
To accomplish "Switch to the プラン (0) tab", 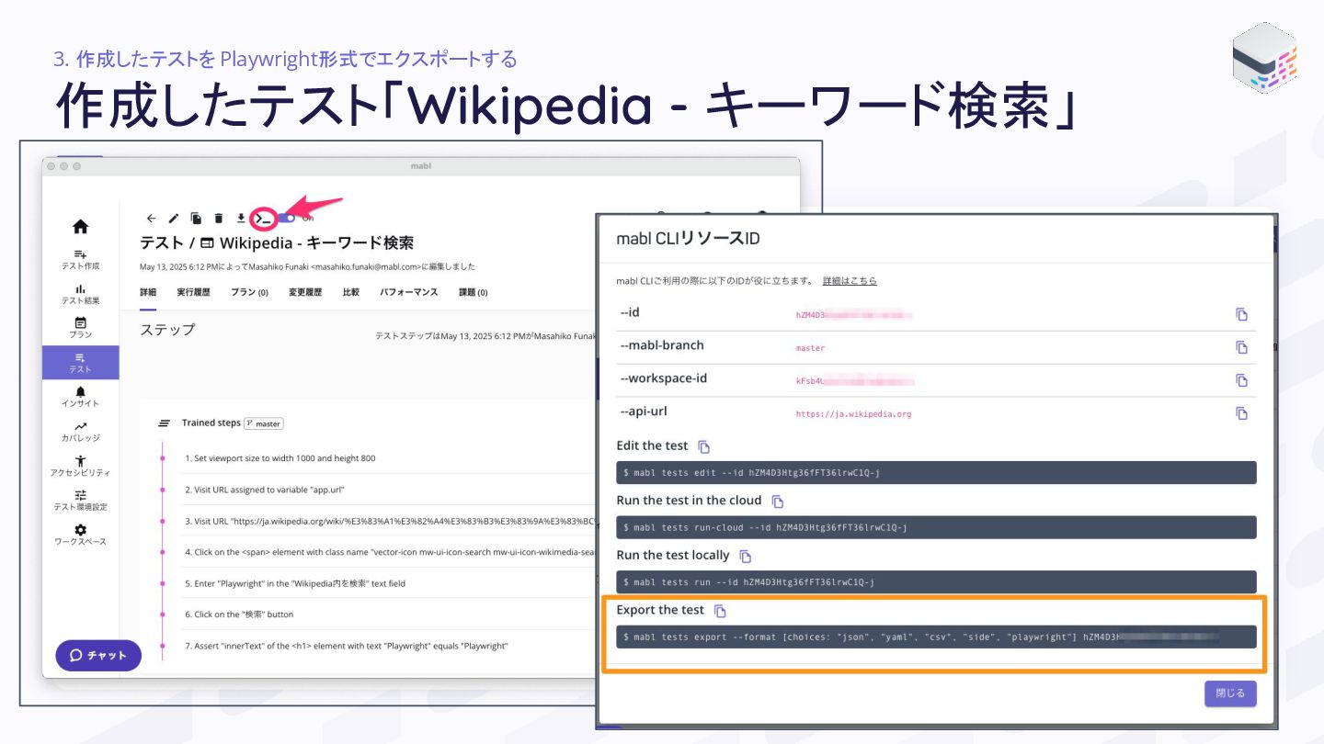I will 249,293.
